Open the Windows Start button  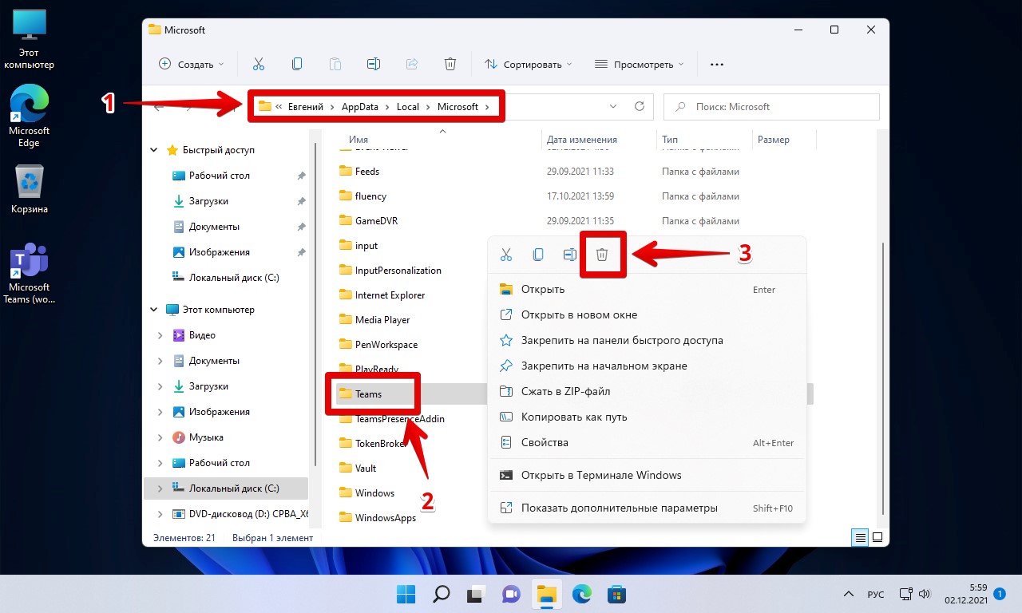(x=406, y=594)
